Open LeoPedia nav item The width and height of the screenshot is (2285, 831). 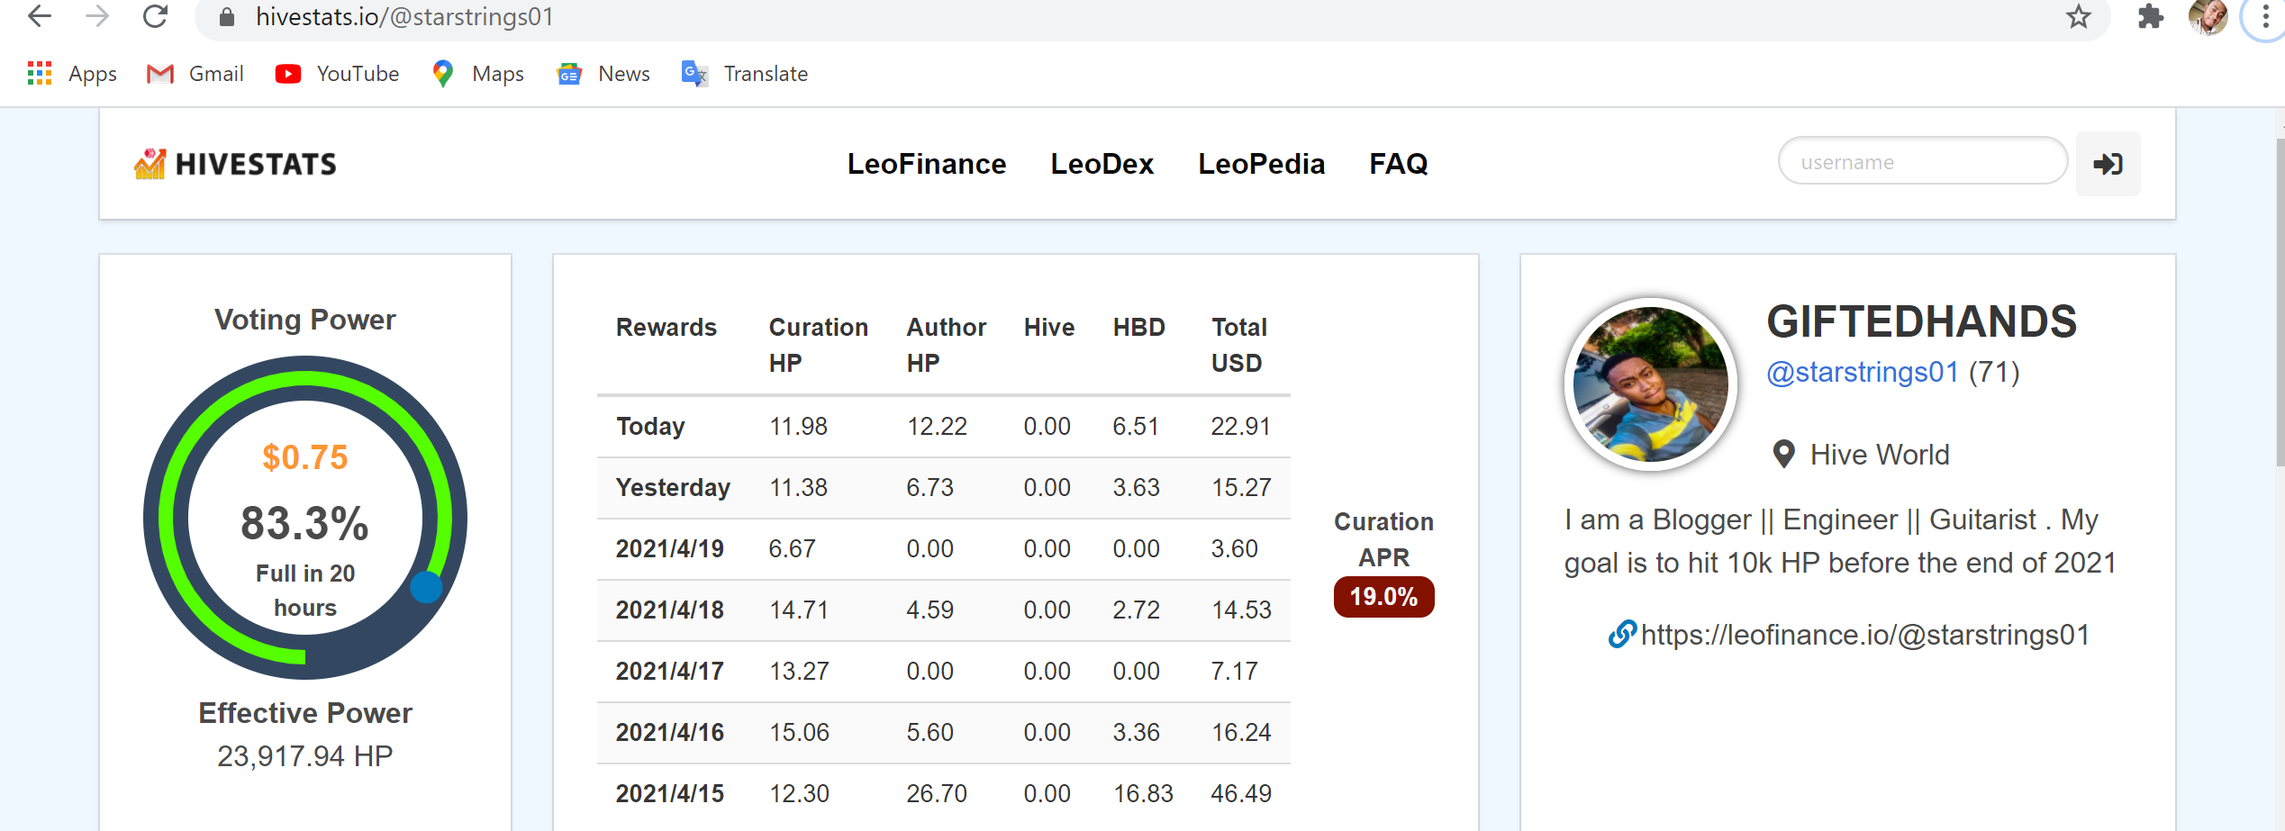coord(1262,164)
